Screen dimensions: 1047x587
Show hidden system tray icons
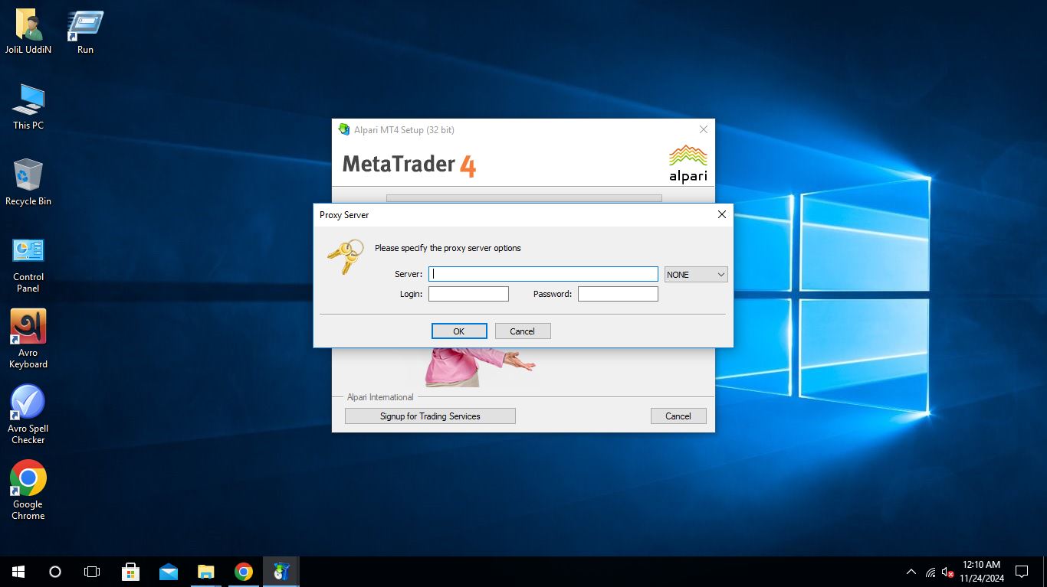point(911,572)
